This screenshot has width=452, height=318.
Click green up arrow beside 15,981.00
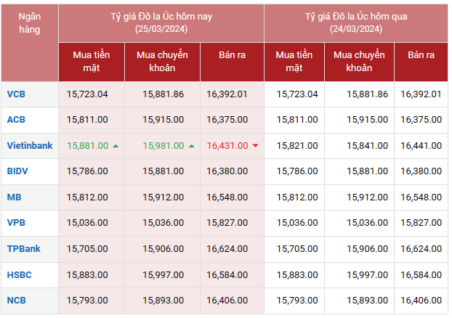[x=191, y=146]
